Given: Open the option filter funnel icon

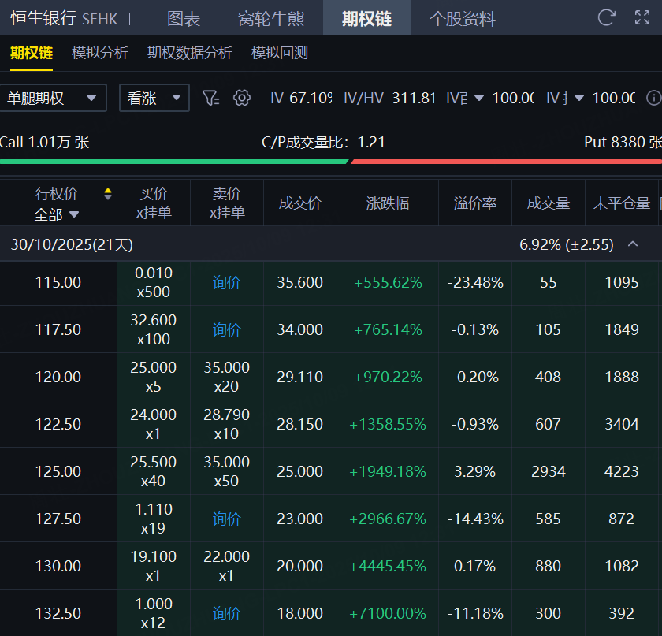Looking at the screenshot, I should [x=210, y=98].
